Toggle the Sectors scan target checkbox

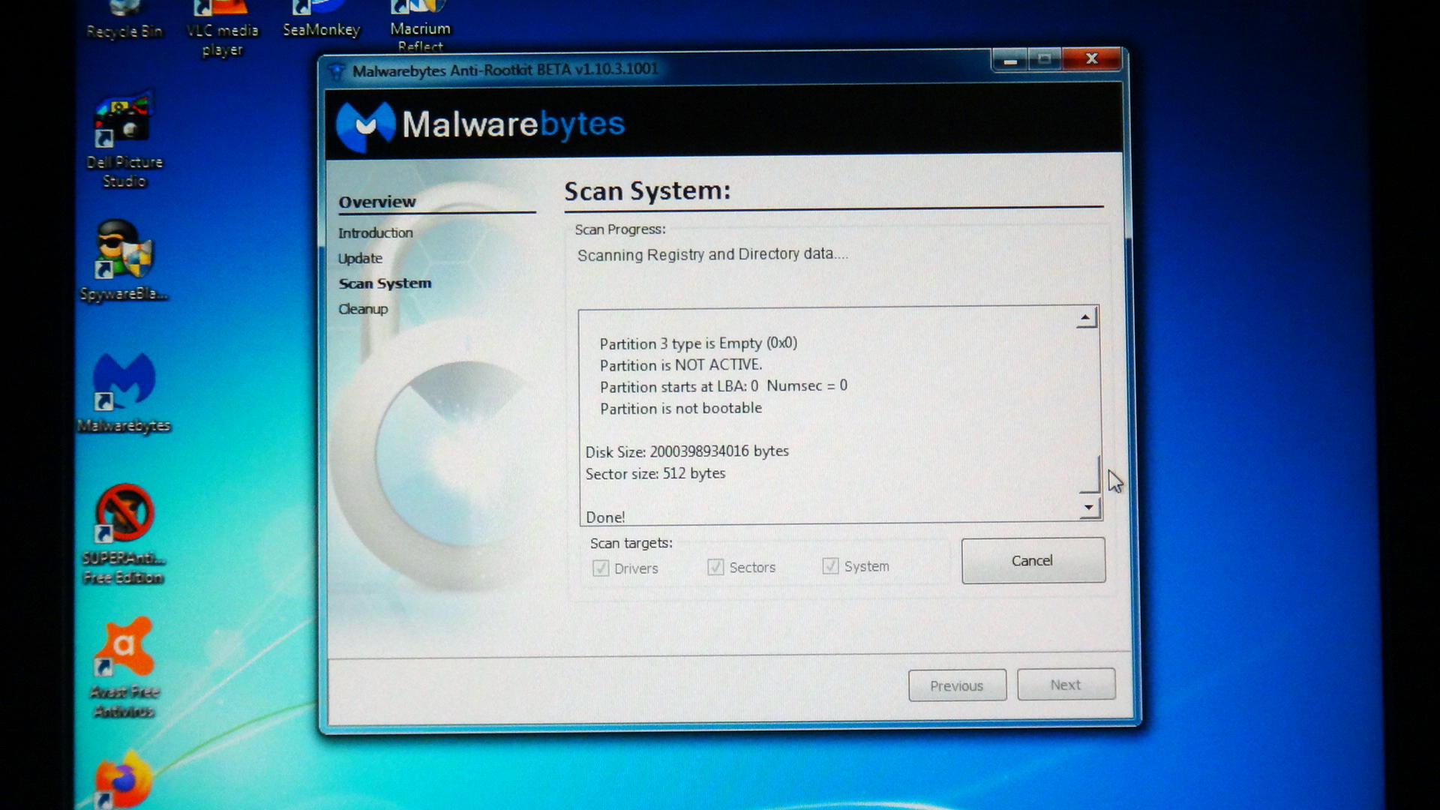pos(715,566)
